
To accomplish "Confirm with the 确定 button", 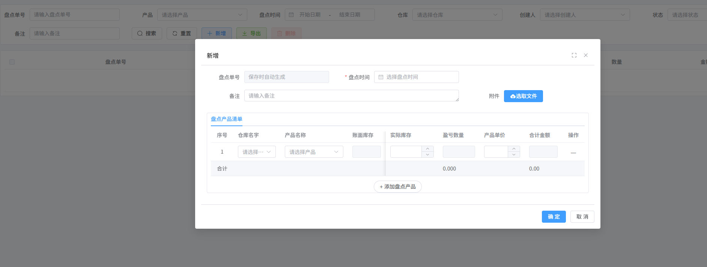I will [x=554, y=217].
